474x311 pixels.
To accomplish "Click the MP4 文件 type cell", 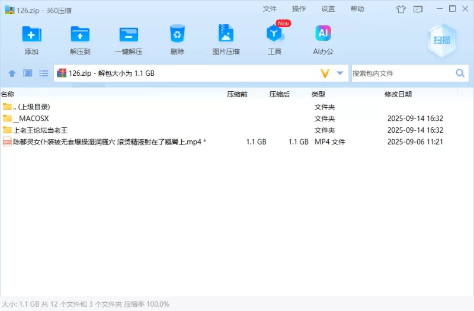I will [330, 142].
